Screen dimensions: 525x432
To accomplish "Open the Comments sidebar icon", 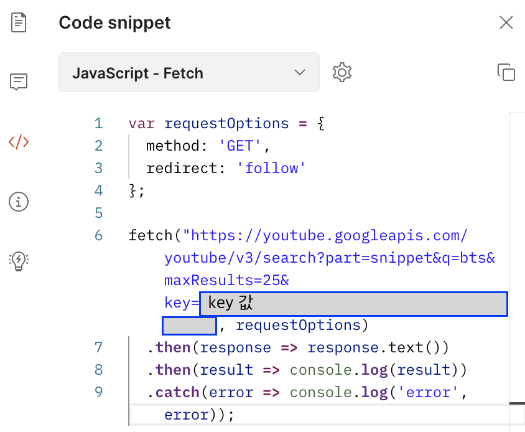I will pos(19,82).
